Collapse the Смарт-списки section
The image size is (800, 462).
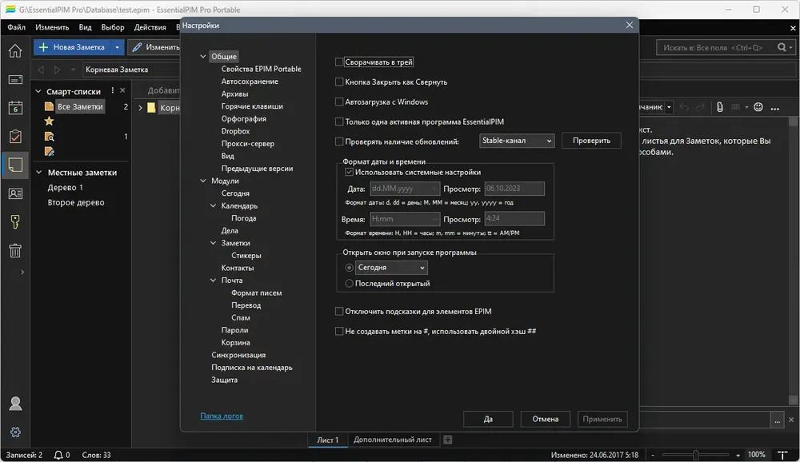[x=38, y=91]
